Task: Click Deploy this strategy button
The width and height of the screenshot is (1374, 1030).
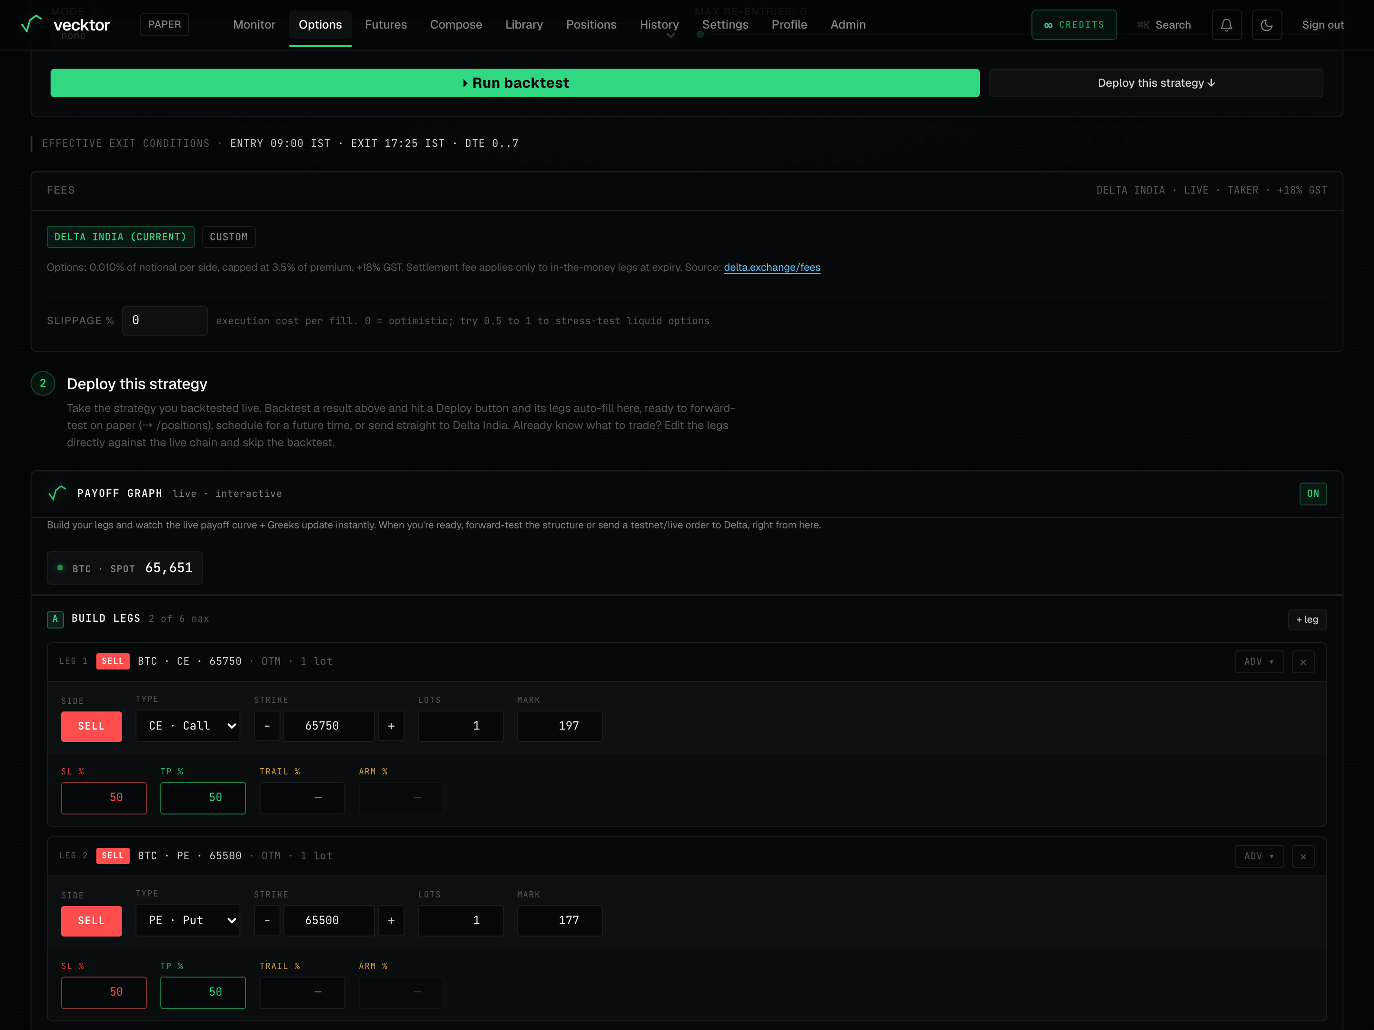Action: (1156, 83)
